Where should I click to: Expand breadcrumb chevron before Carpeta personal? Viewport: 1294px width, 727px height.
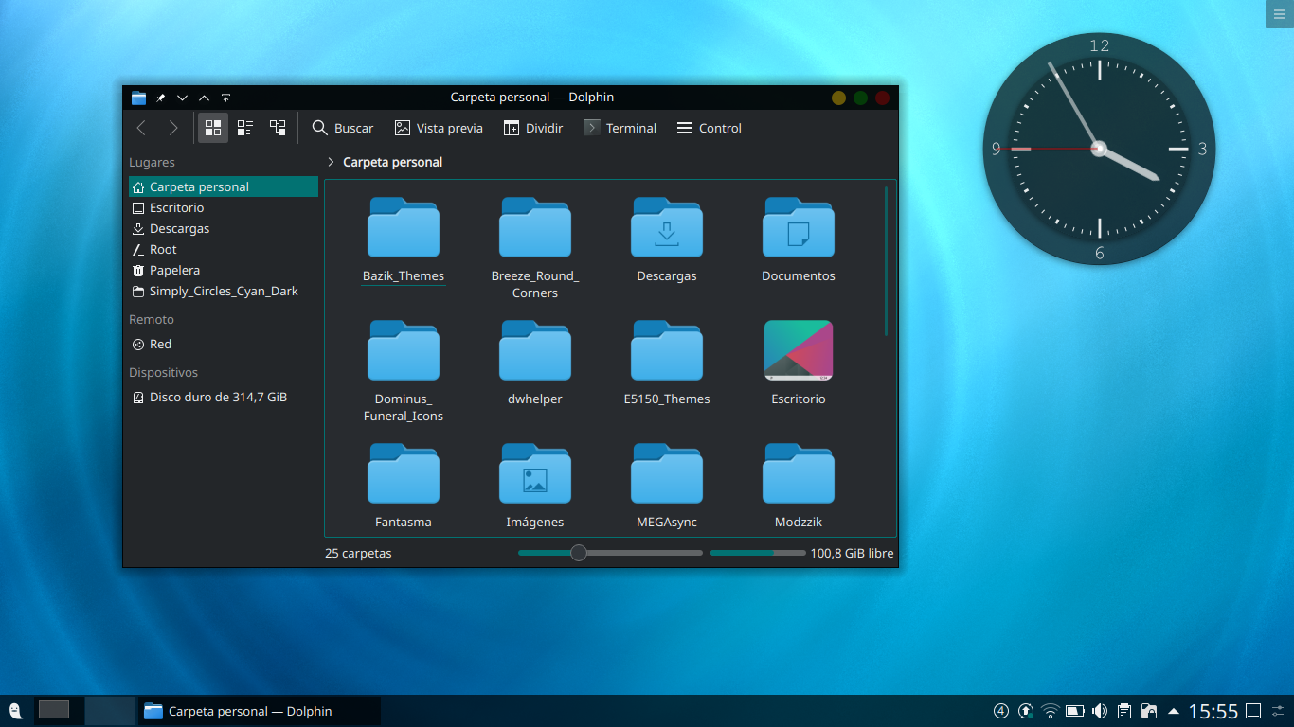pos(331,162)
